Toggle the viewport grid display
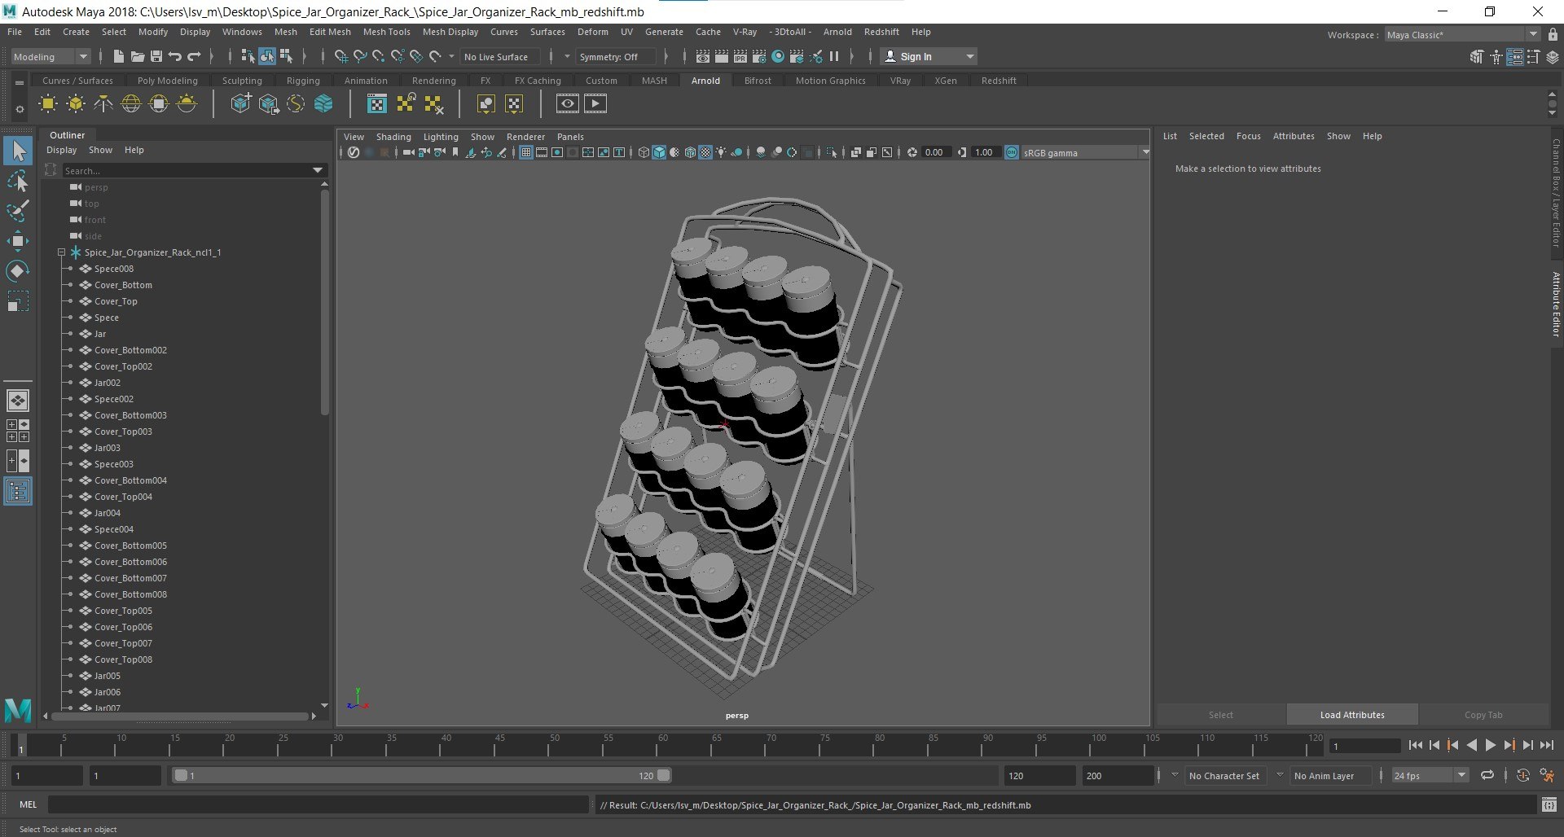Screen dimensions: 1564x837 tap(526, 152)
